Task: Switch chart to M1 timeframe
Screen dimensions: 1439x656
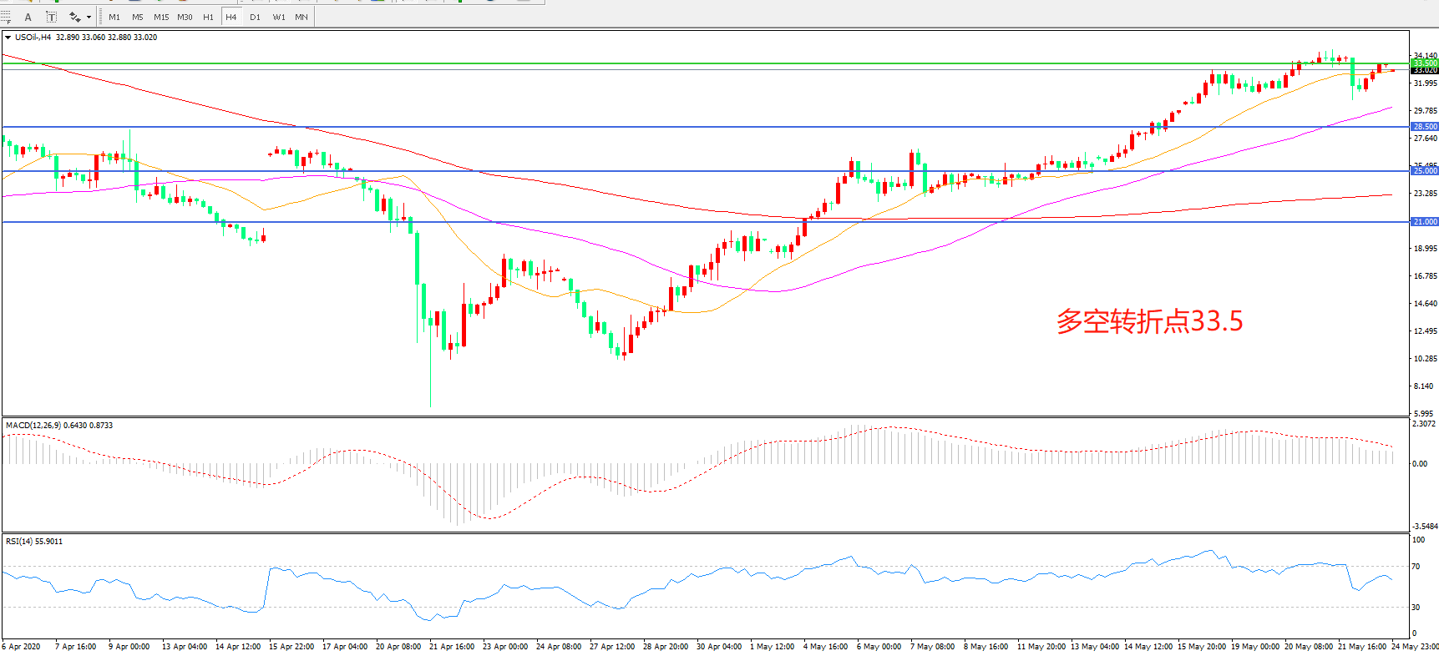Action: (114, 17)
